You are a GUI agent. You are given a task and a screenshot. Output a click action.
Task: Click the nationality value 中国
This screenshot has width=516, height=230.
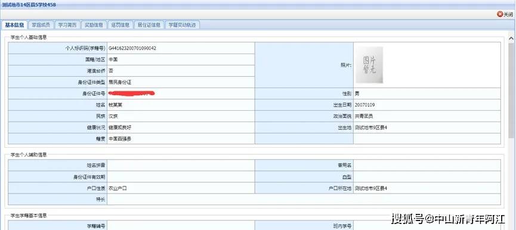pos(113,60)
